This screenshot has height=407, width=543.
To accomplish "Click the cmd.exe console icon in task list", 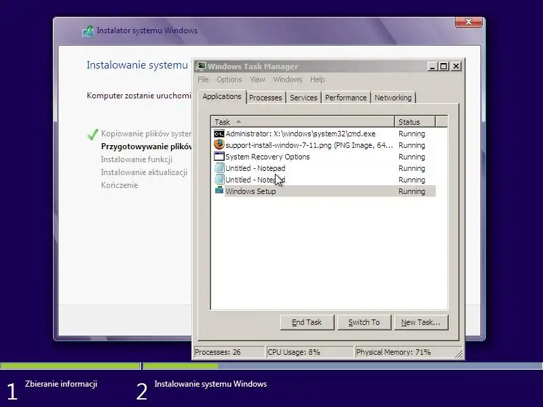I will pos(219,134).
